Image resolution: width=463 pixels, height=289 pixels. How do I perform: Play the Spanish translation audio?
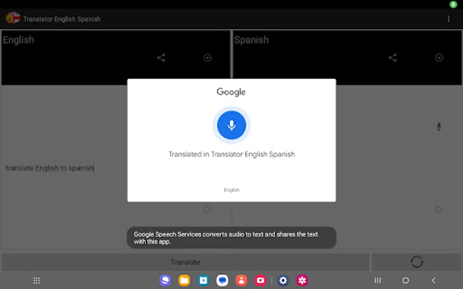click(439, 209)
